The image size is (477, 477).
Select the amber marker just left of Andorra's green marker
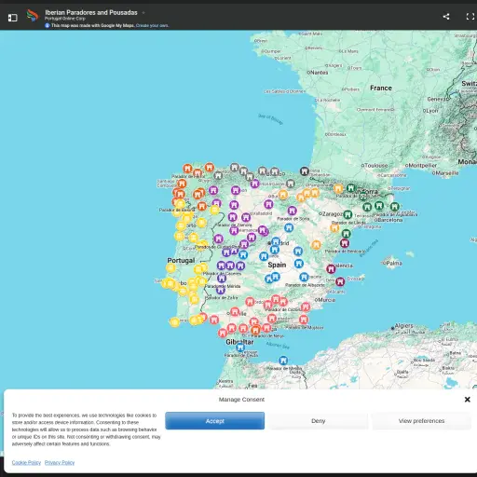[338, 188]
